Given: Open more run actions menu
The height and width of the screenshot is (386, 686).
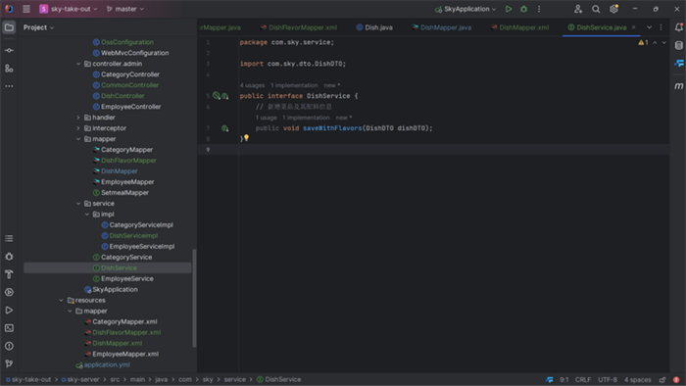Looking at the screenshot, I should (539, 9).
